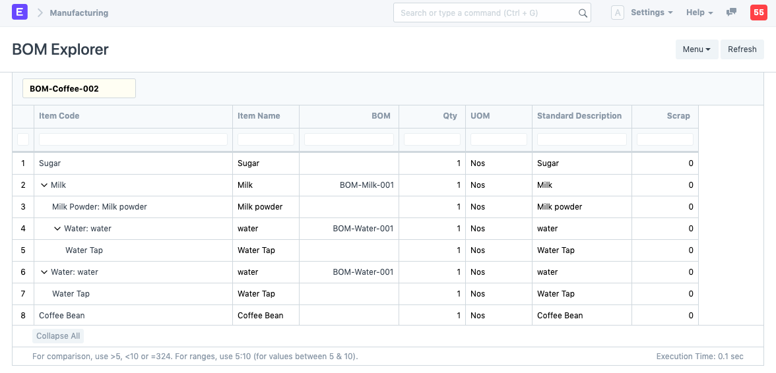Image resolution: width=776 pixels, height=373 pixels.
Task: Open the chat messages icon
Action: [731, 13]
